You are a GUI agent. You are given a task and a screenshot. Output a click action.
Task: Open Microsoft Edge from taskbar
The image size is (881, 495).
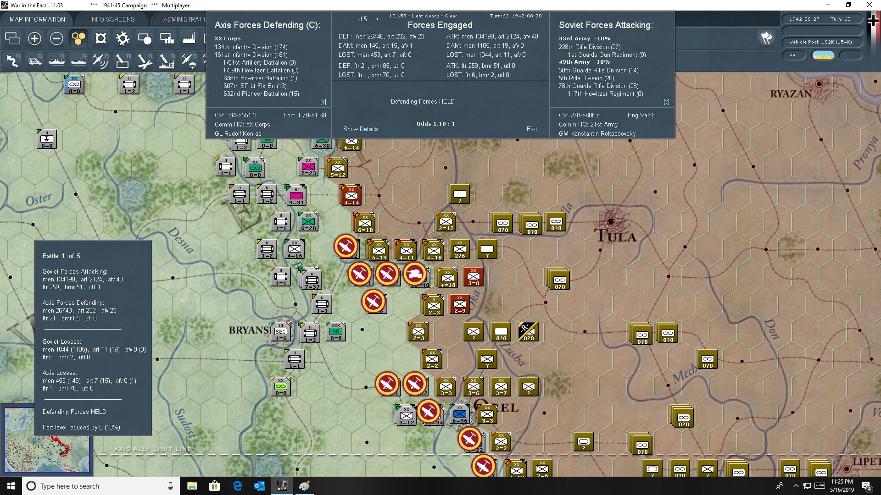click(x=237, y=486)
